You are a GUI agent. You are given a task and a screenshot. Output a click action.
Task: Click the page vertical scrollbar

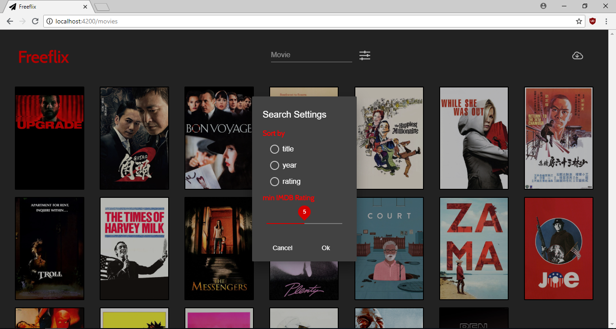click(x=612, y=179)
